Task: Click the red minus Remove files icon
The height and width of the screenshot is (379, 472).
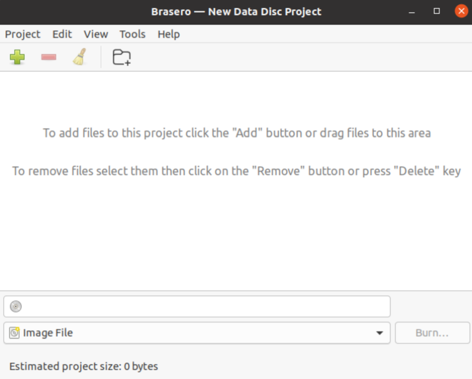Action: (48, 58)
